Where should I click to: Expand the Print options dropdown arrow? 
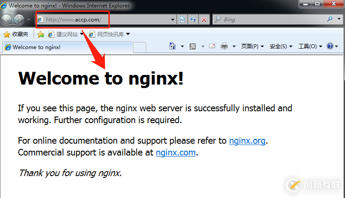pos(234,46)
